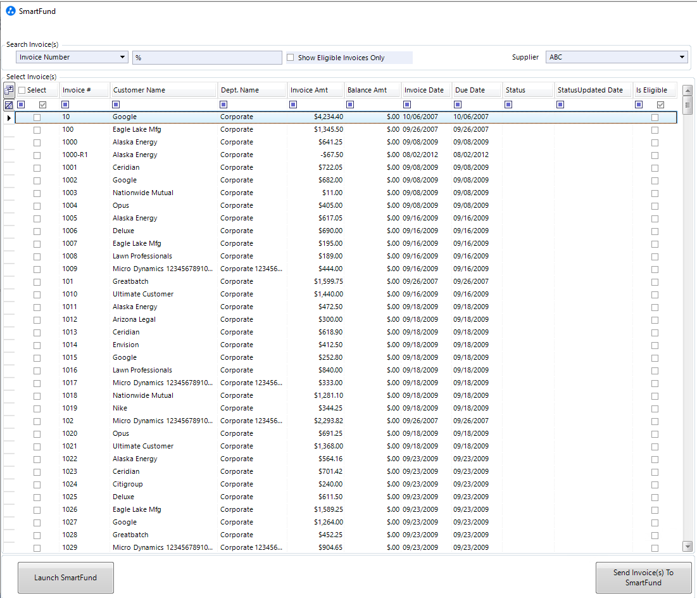Tick the Select all header checkbox
The image size is (697, 598).
coord(22,91)
